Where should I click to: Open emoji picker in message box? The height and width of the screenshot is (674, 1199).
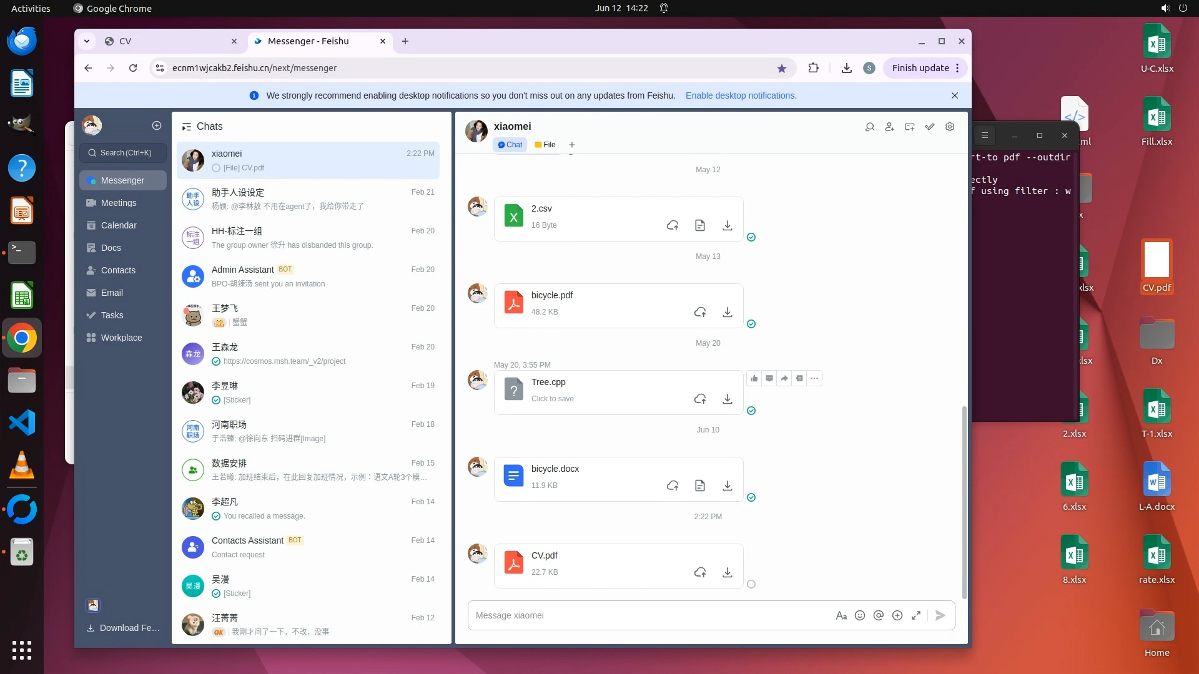point(860,615)
